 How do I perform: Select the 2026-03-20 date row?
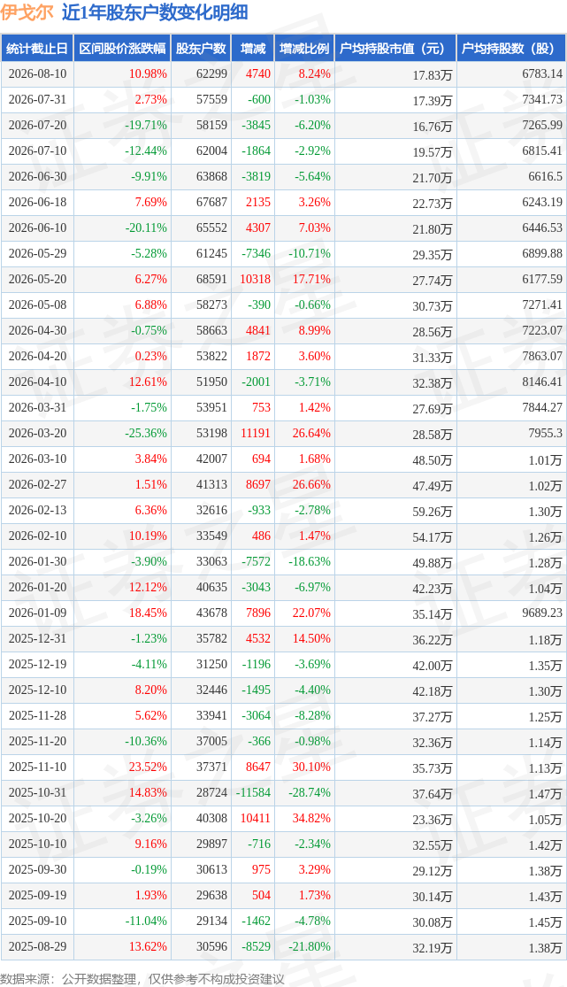point(283,433)
